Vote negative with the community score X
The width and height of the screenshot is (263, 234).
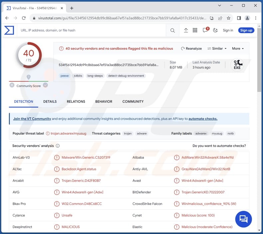click(12, 85)
